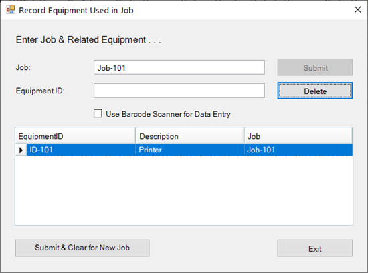368x273 pixels.
Task: Click the 'Equipment ID:' label
Action: 40,91
